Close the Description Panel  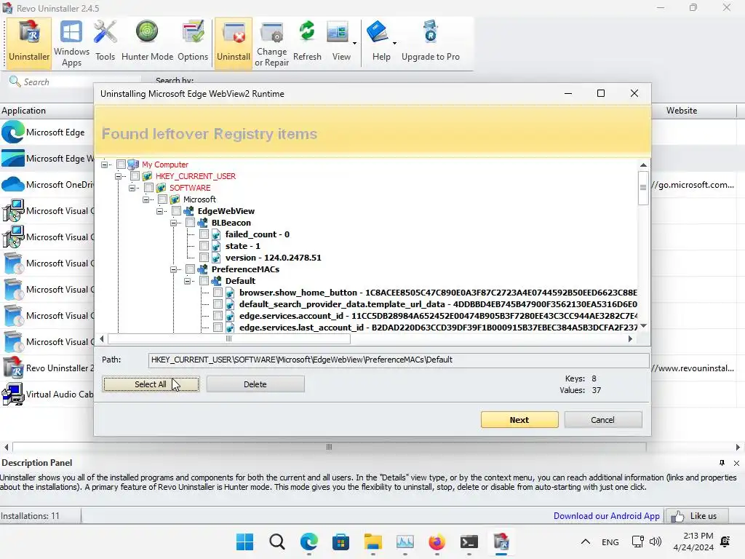tap(736, 463)
